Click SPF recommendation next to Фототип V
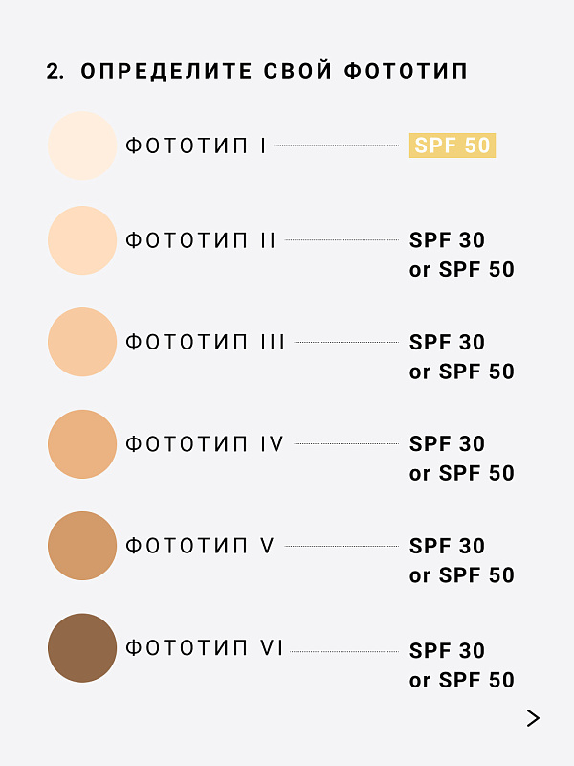 coord(461,560)
